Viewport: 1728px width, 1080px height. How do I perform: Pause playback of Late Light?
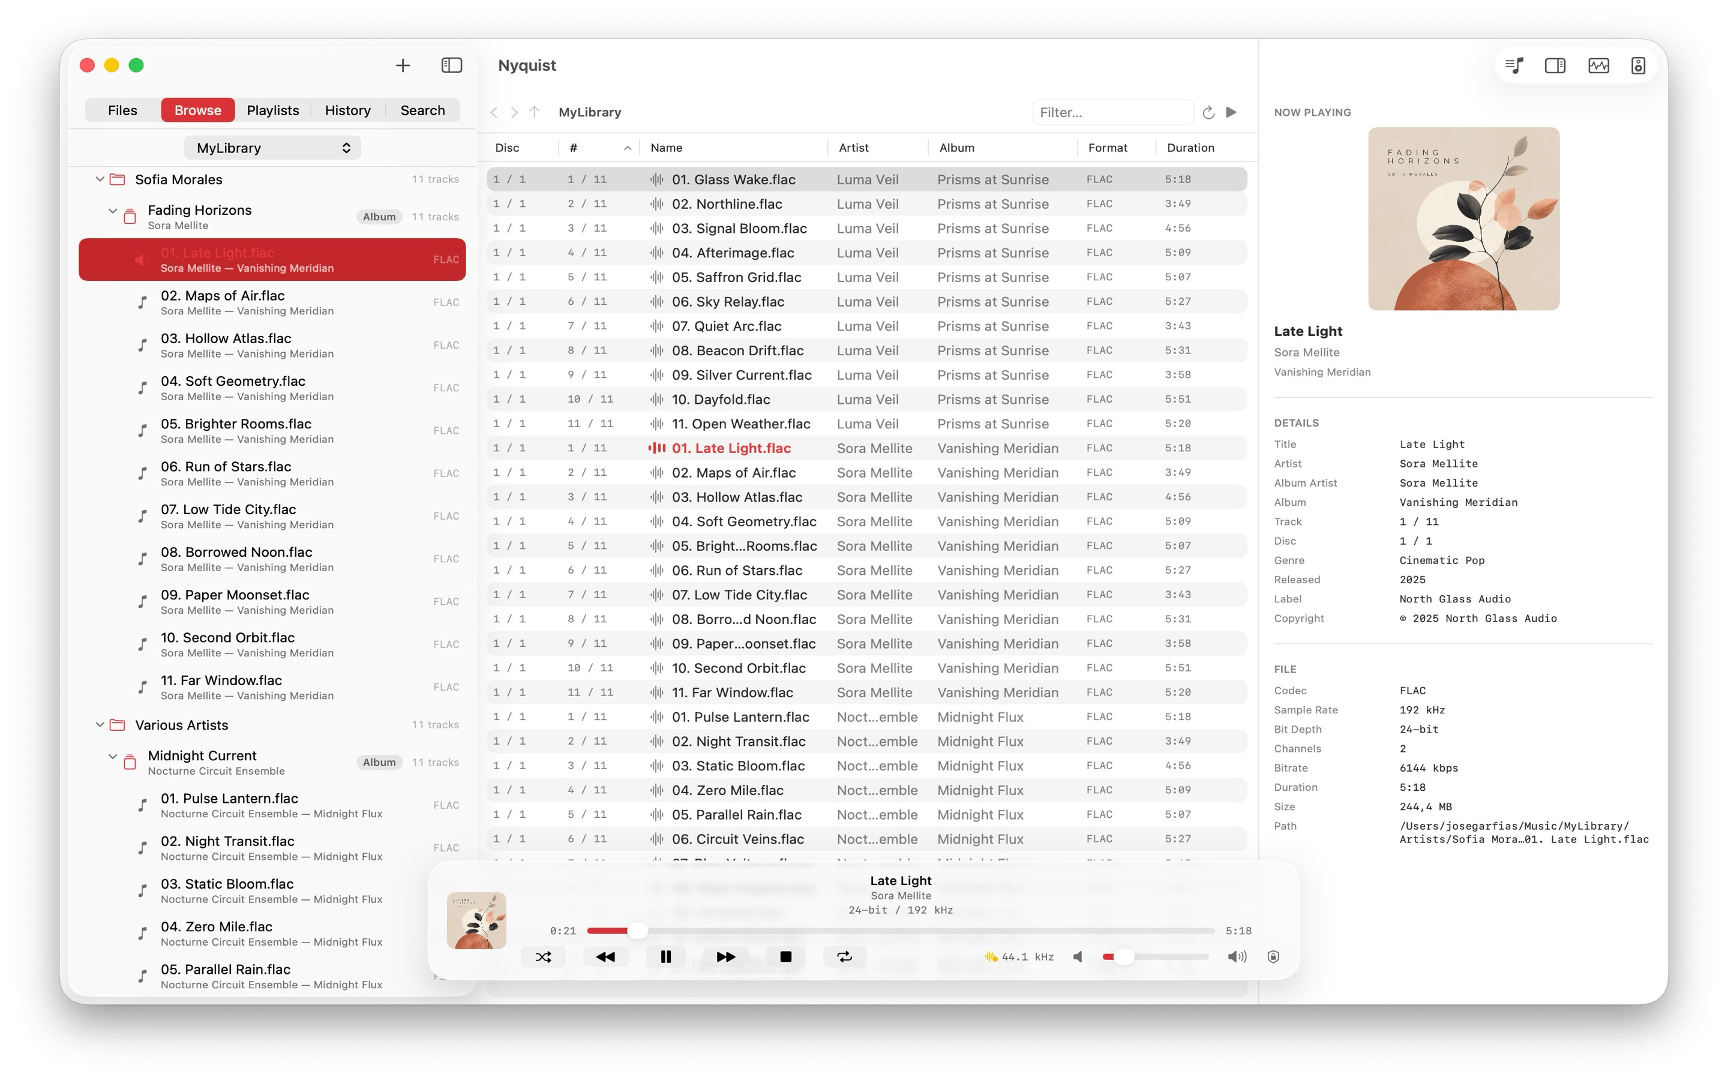[x=665, y=956]
